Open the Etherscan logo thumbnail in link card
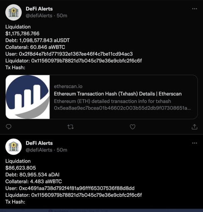Screen dimensions: 203x212 [x=27, y=97]
